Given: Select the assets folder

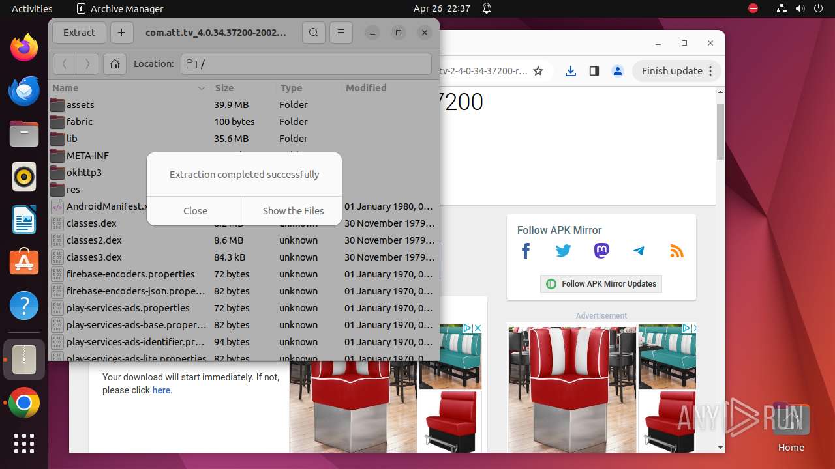Looking at the screenshot, I should tap(244, 105).
